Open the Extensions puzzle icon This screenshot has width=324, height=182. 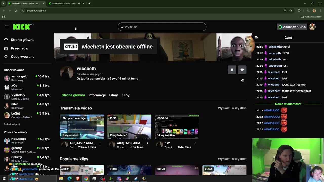[x=299, y=11]
